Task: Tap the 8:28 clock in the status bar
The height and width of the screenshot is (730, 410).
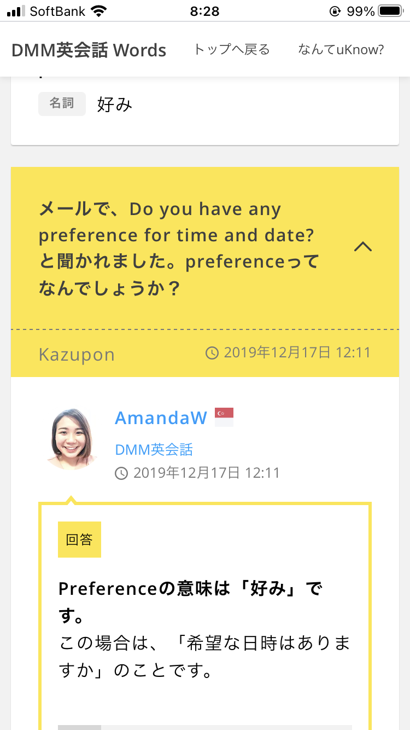Action: click(205, 11)
